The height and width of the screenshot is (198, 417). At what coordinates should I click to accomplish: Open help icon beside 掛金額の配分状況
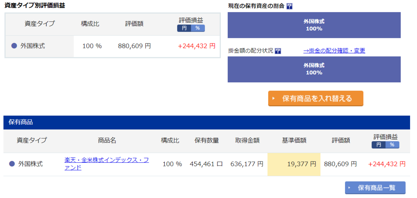pos(278,51)
